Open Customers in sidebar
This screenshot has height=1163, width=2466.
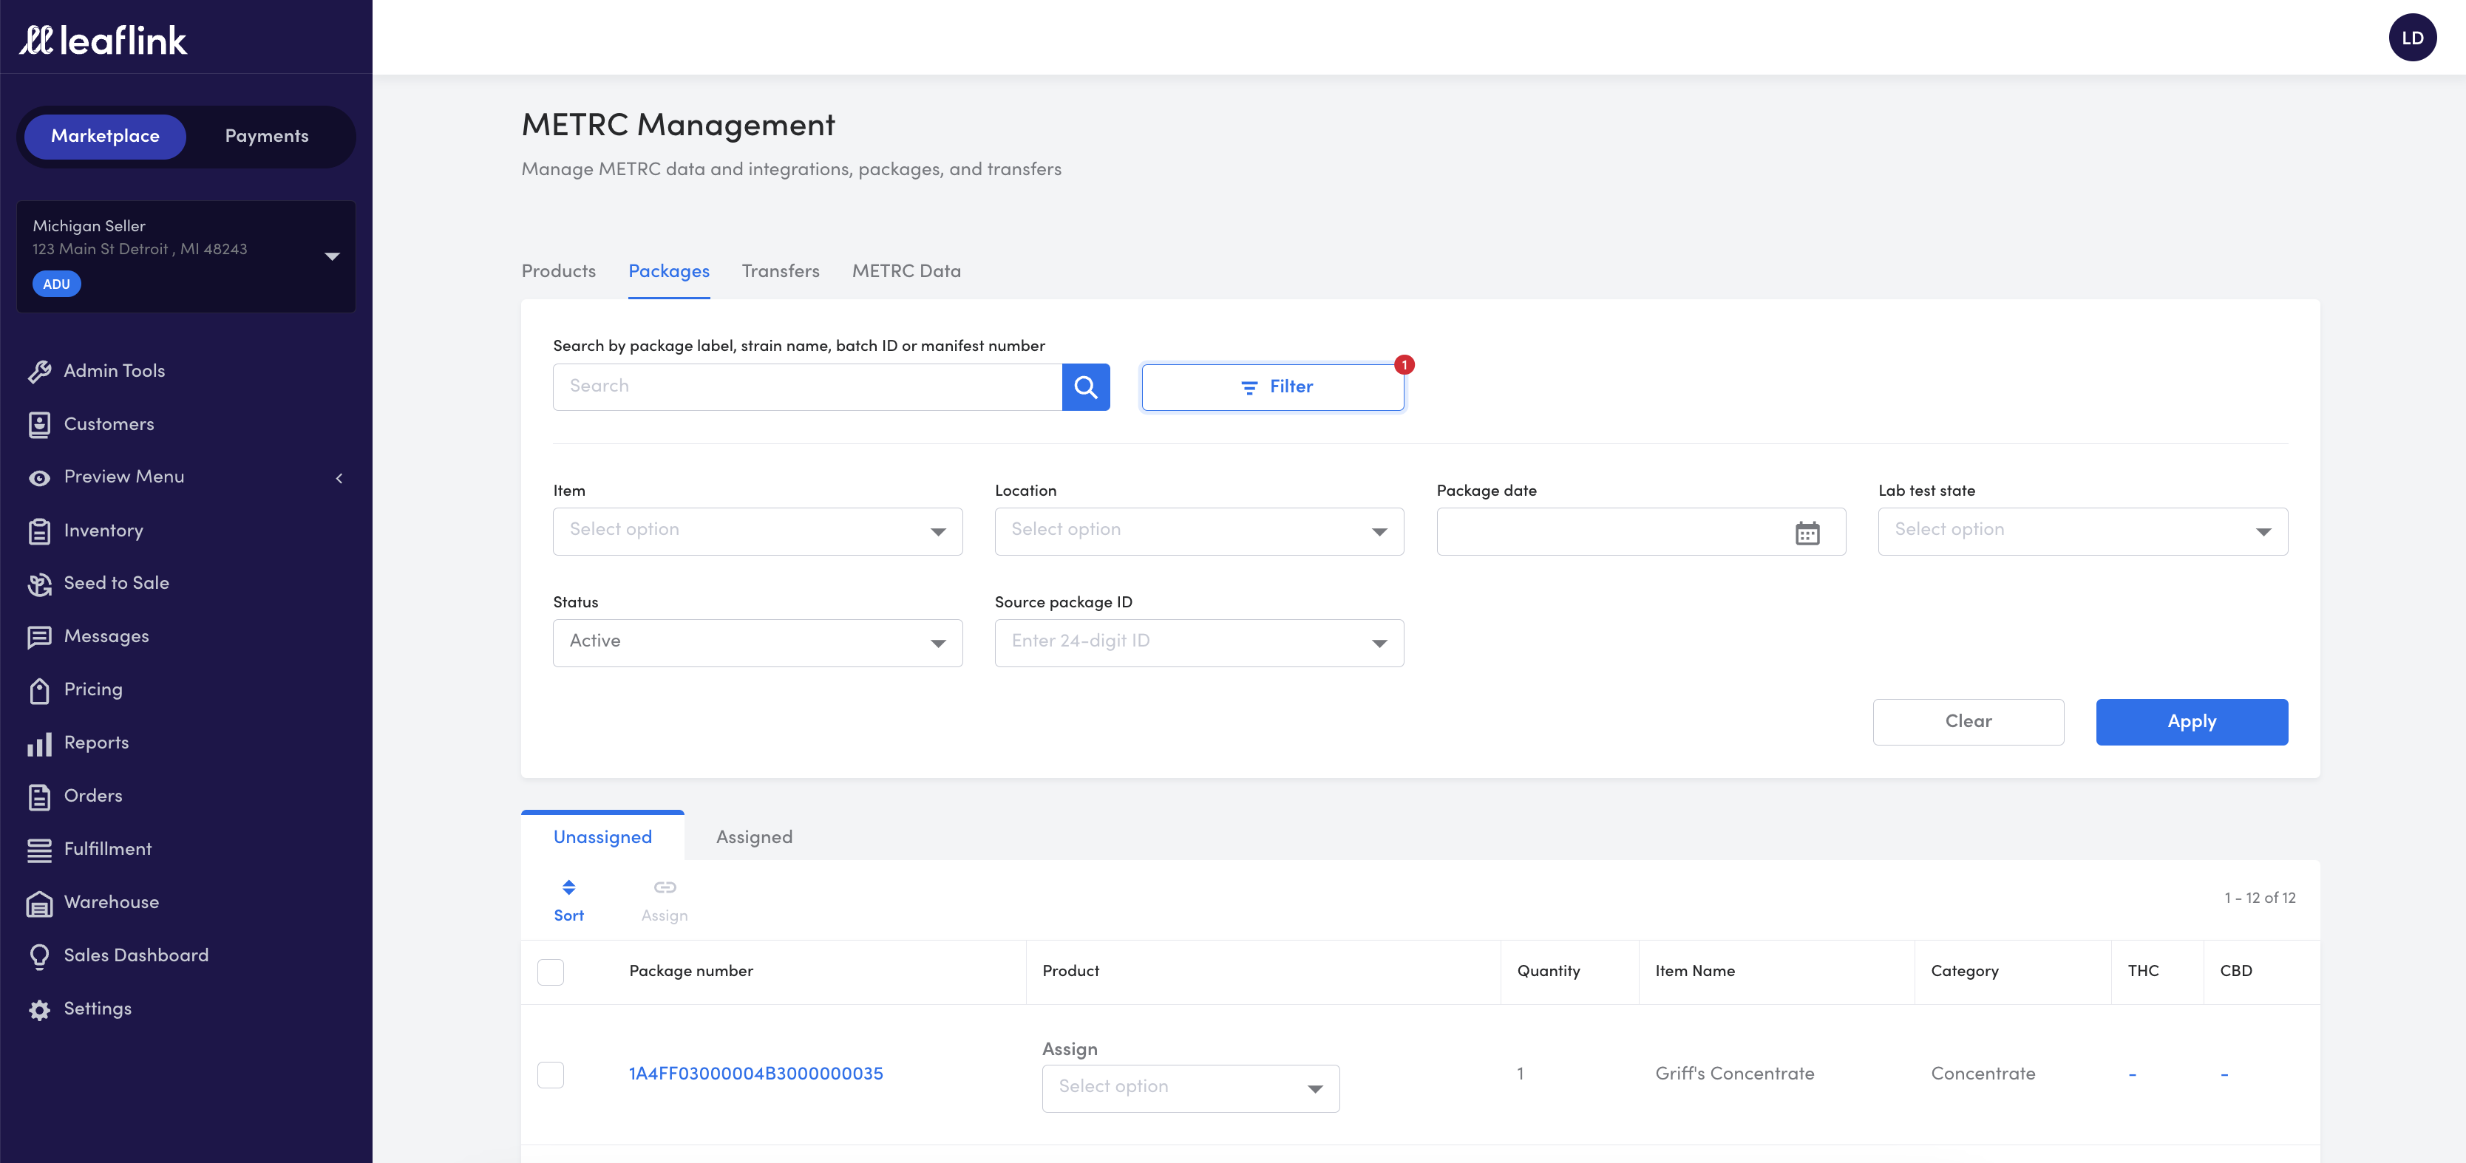pos(108,424)
